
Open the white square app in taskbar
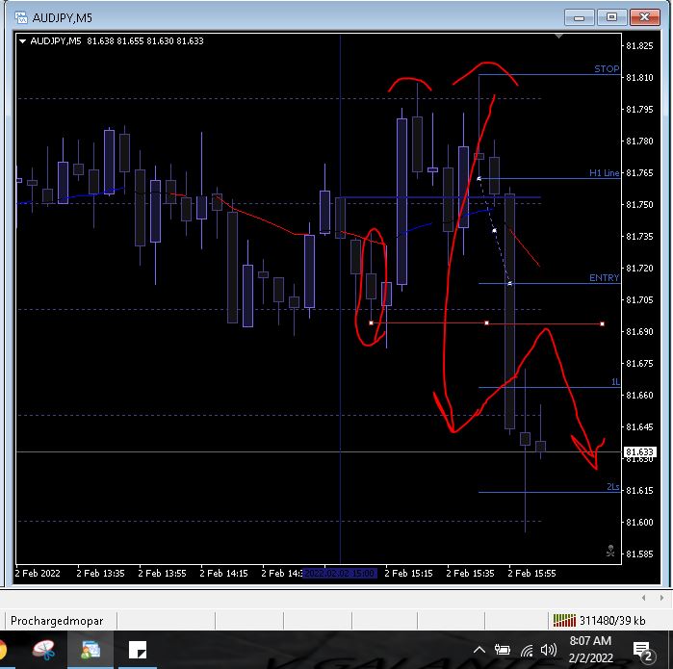pyautogui.click(x=138, y=650)
